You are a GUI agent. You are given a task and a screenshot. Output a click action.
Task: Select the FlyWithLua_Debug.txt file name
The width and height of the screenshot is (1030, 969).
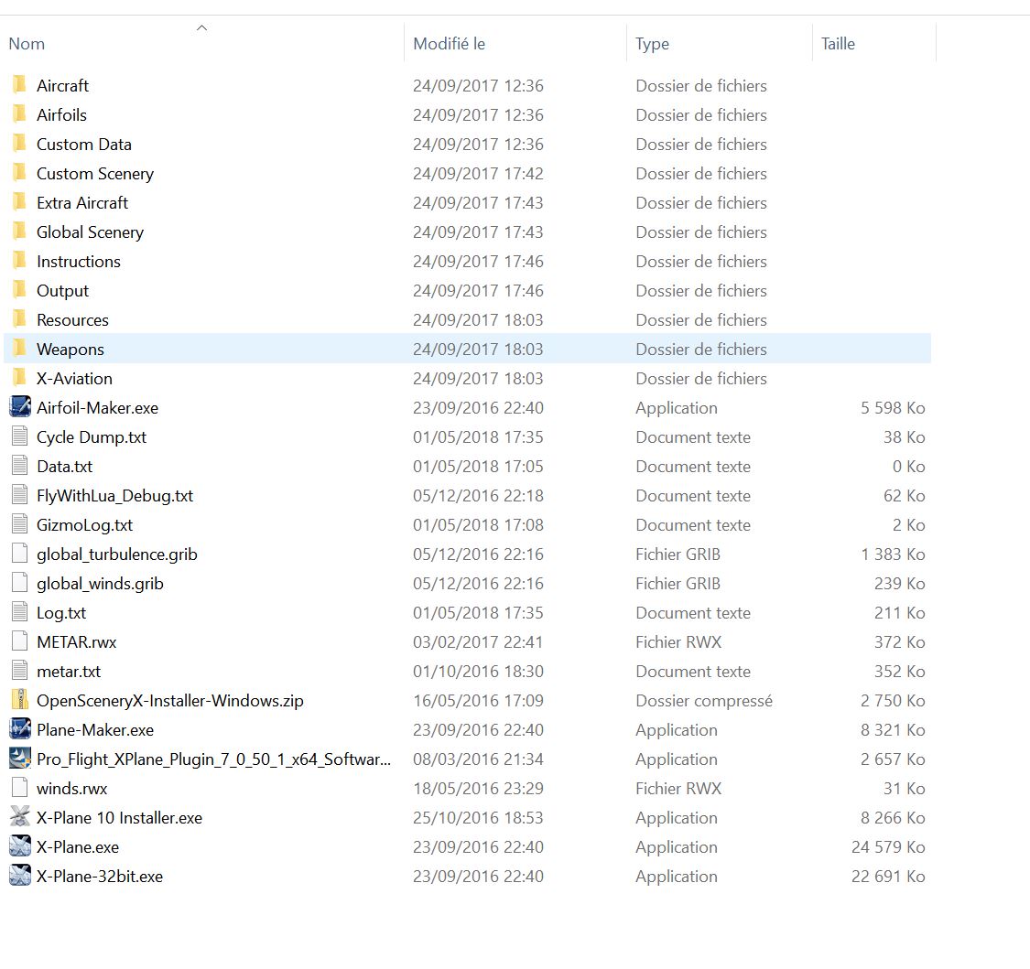coord(115,496)
